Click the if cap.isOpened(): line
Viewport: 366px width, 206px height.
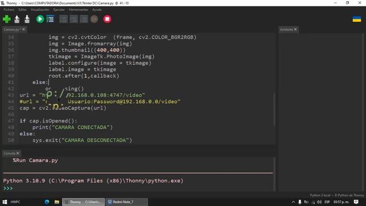tap(48, 121)
